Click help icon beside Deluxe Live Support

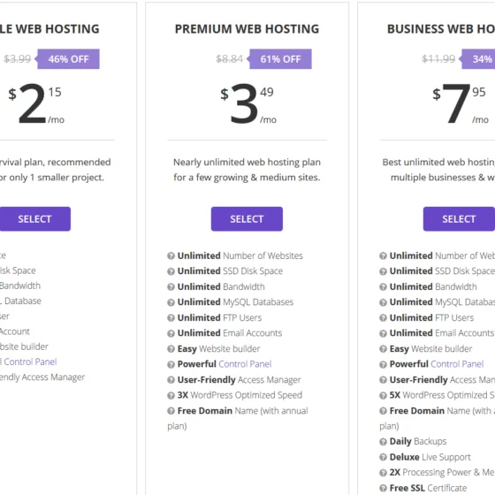383,457
